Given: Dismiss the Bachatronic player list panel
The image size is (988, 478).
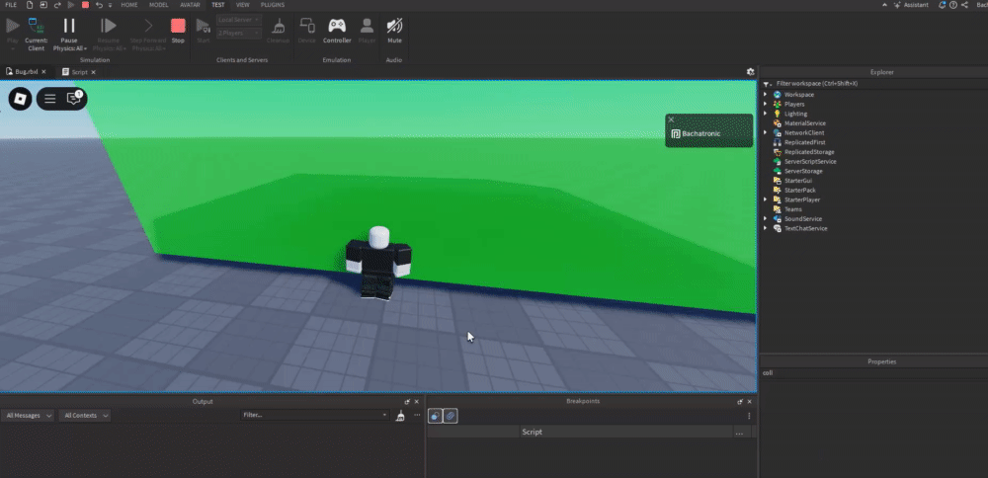Looking at the screenshot, I should (671, 119).
